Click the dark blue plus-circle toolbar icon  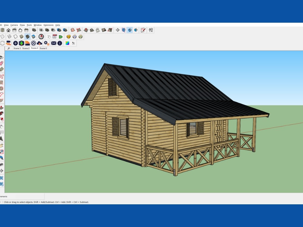pyautogui.click(x=15, y=43)
